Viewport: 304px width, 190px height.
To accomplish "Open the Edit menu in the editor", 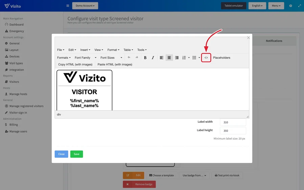I will coord(72,50).
